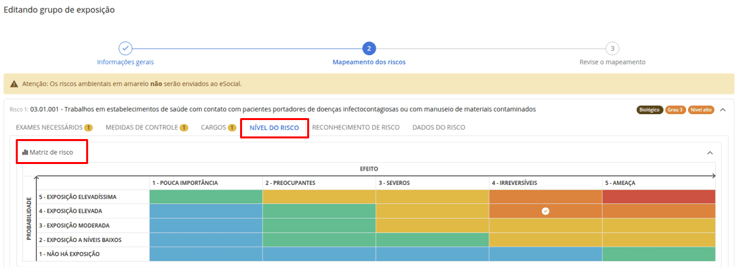
Task: Click the completed checkmark step circle
Action: point(125,49)
